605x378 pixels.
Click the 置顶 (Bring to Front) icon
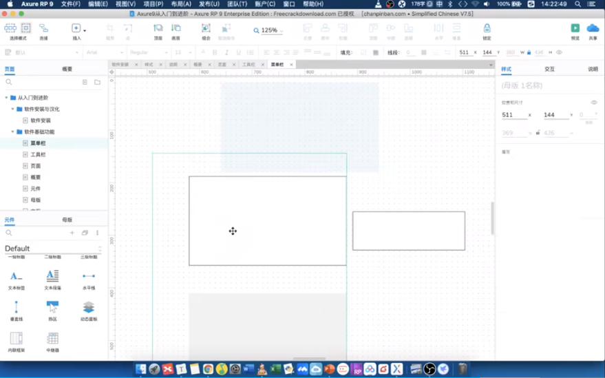click(158, 28)
